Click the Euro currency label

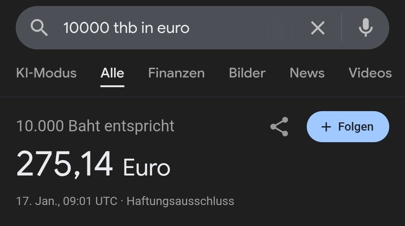147,168
